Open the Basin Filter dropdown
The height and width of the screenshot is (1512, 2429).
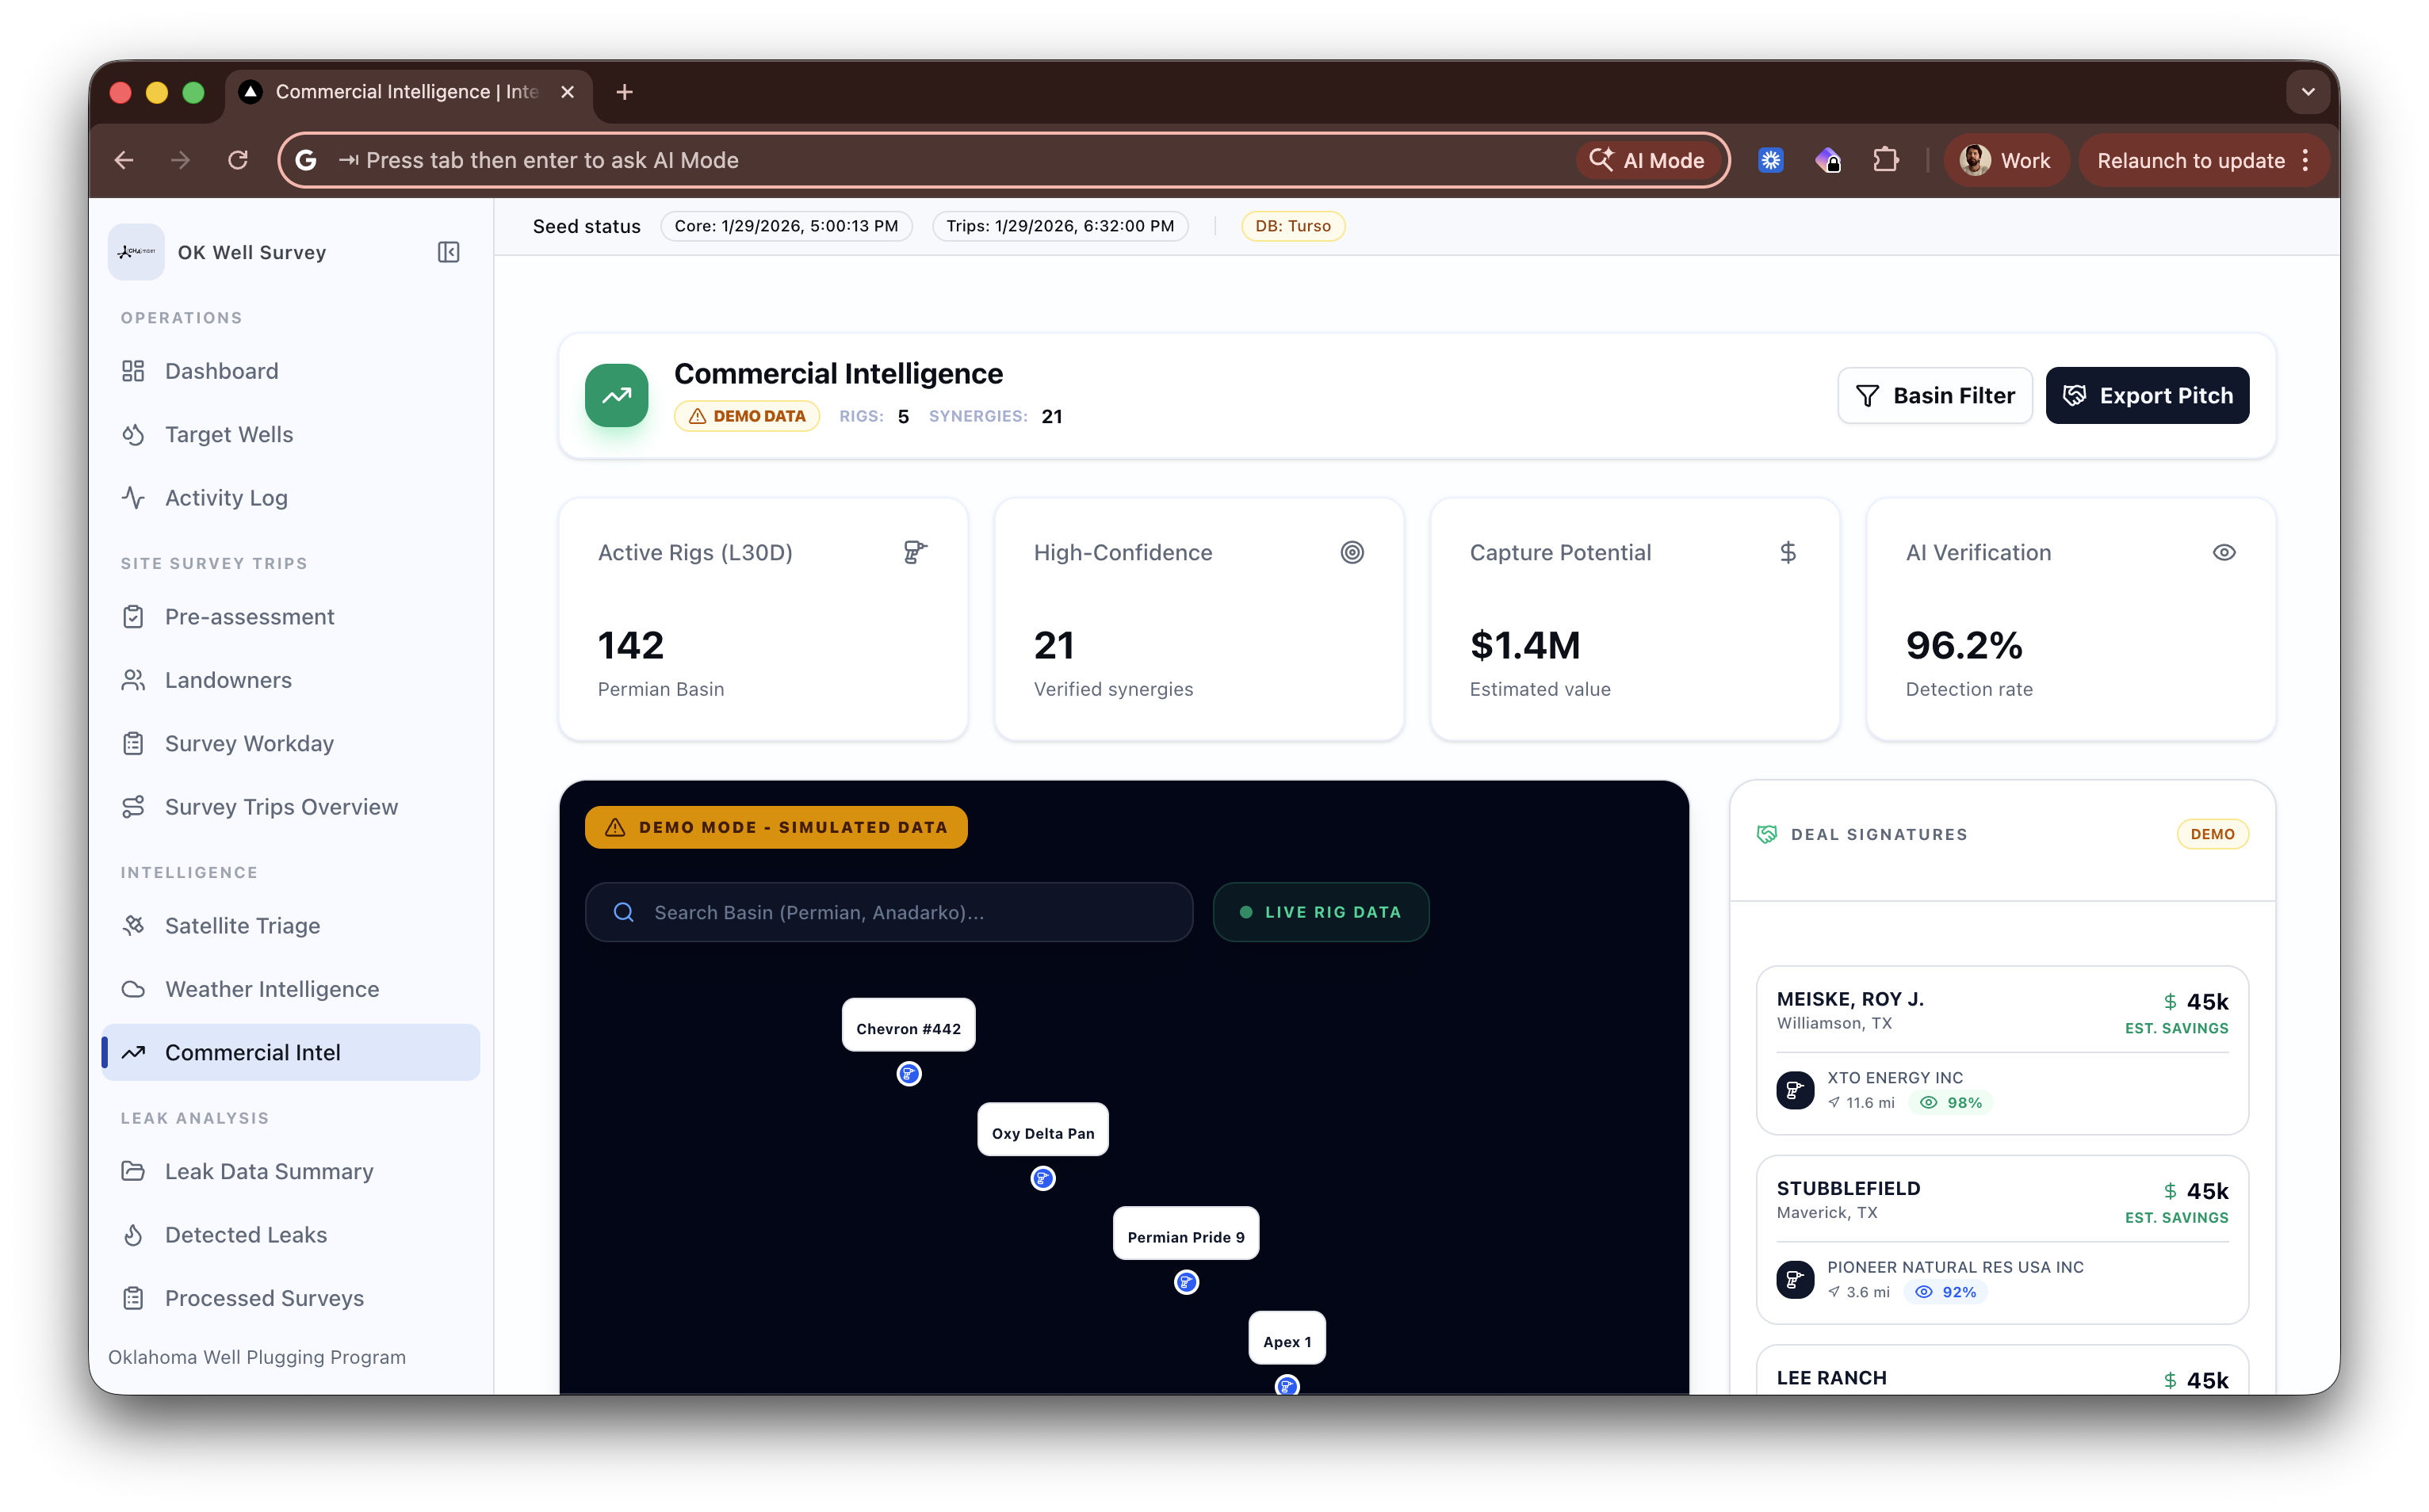point(1934,395)
